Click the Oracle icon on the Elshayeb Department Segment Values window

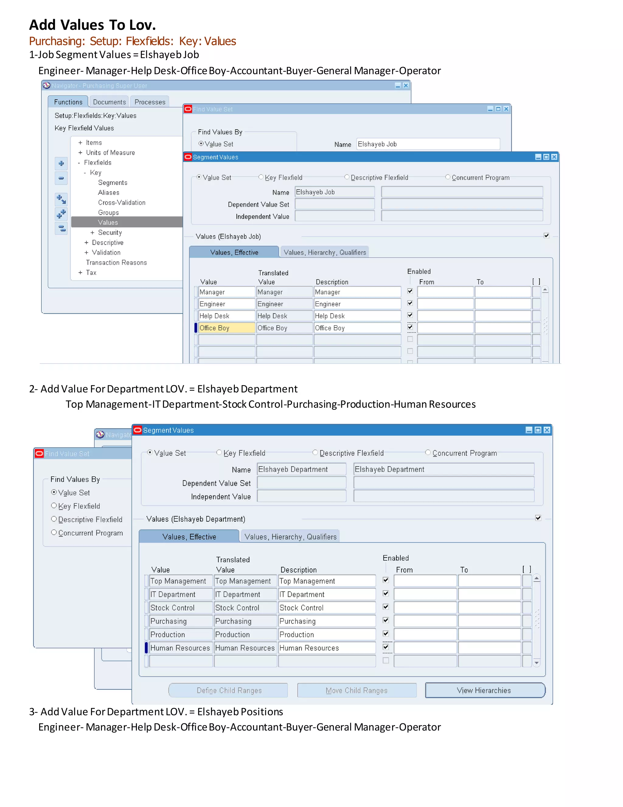pos(138,430)
